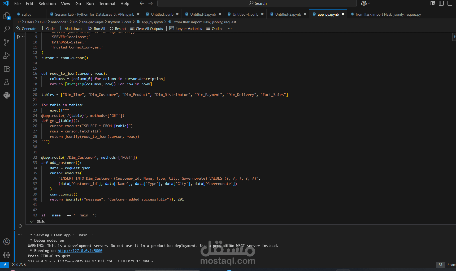
Task: Click Clear All Outputs
Action: pos(147,29)
